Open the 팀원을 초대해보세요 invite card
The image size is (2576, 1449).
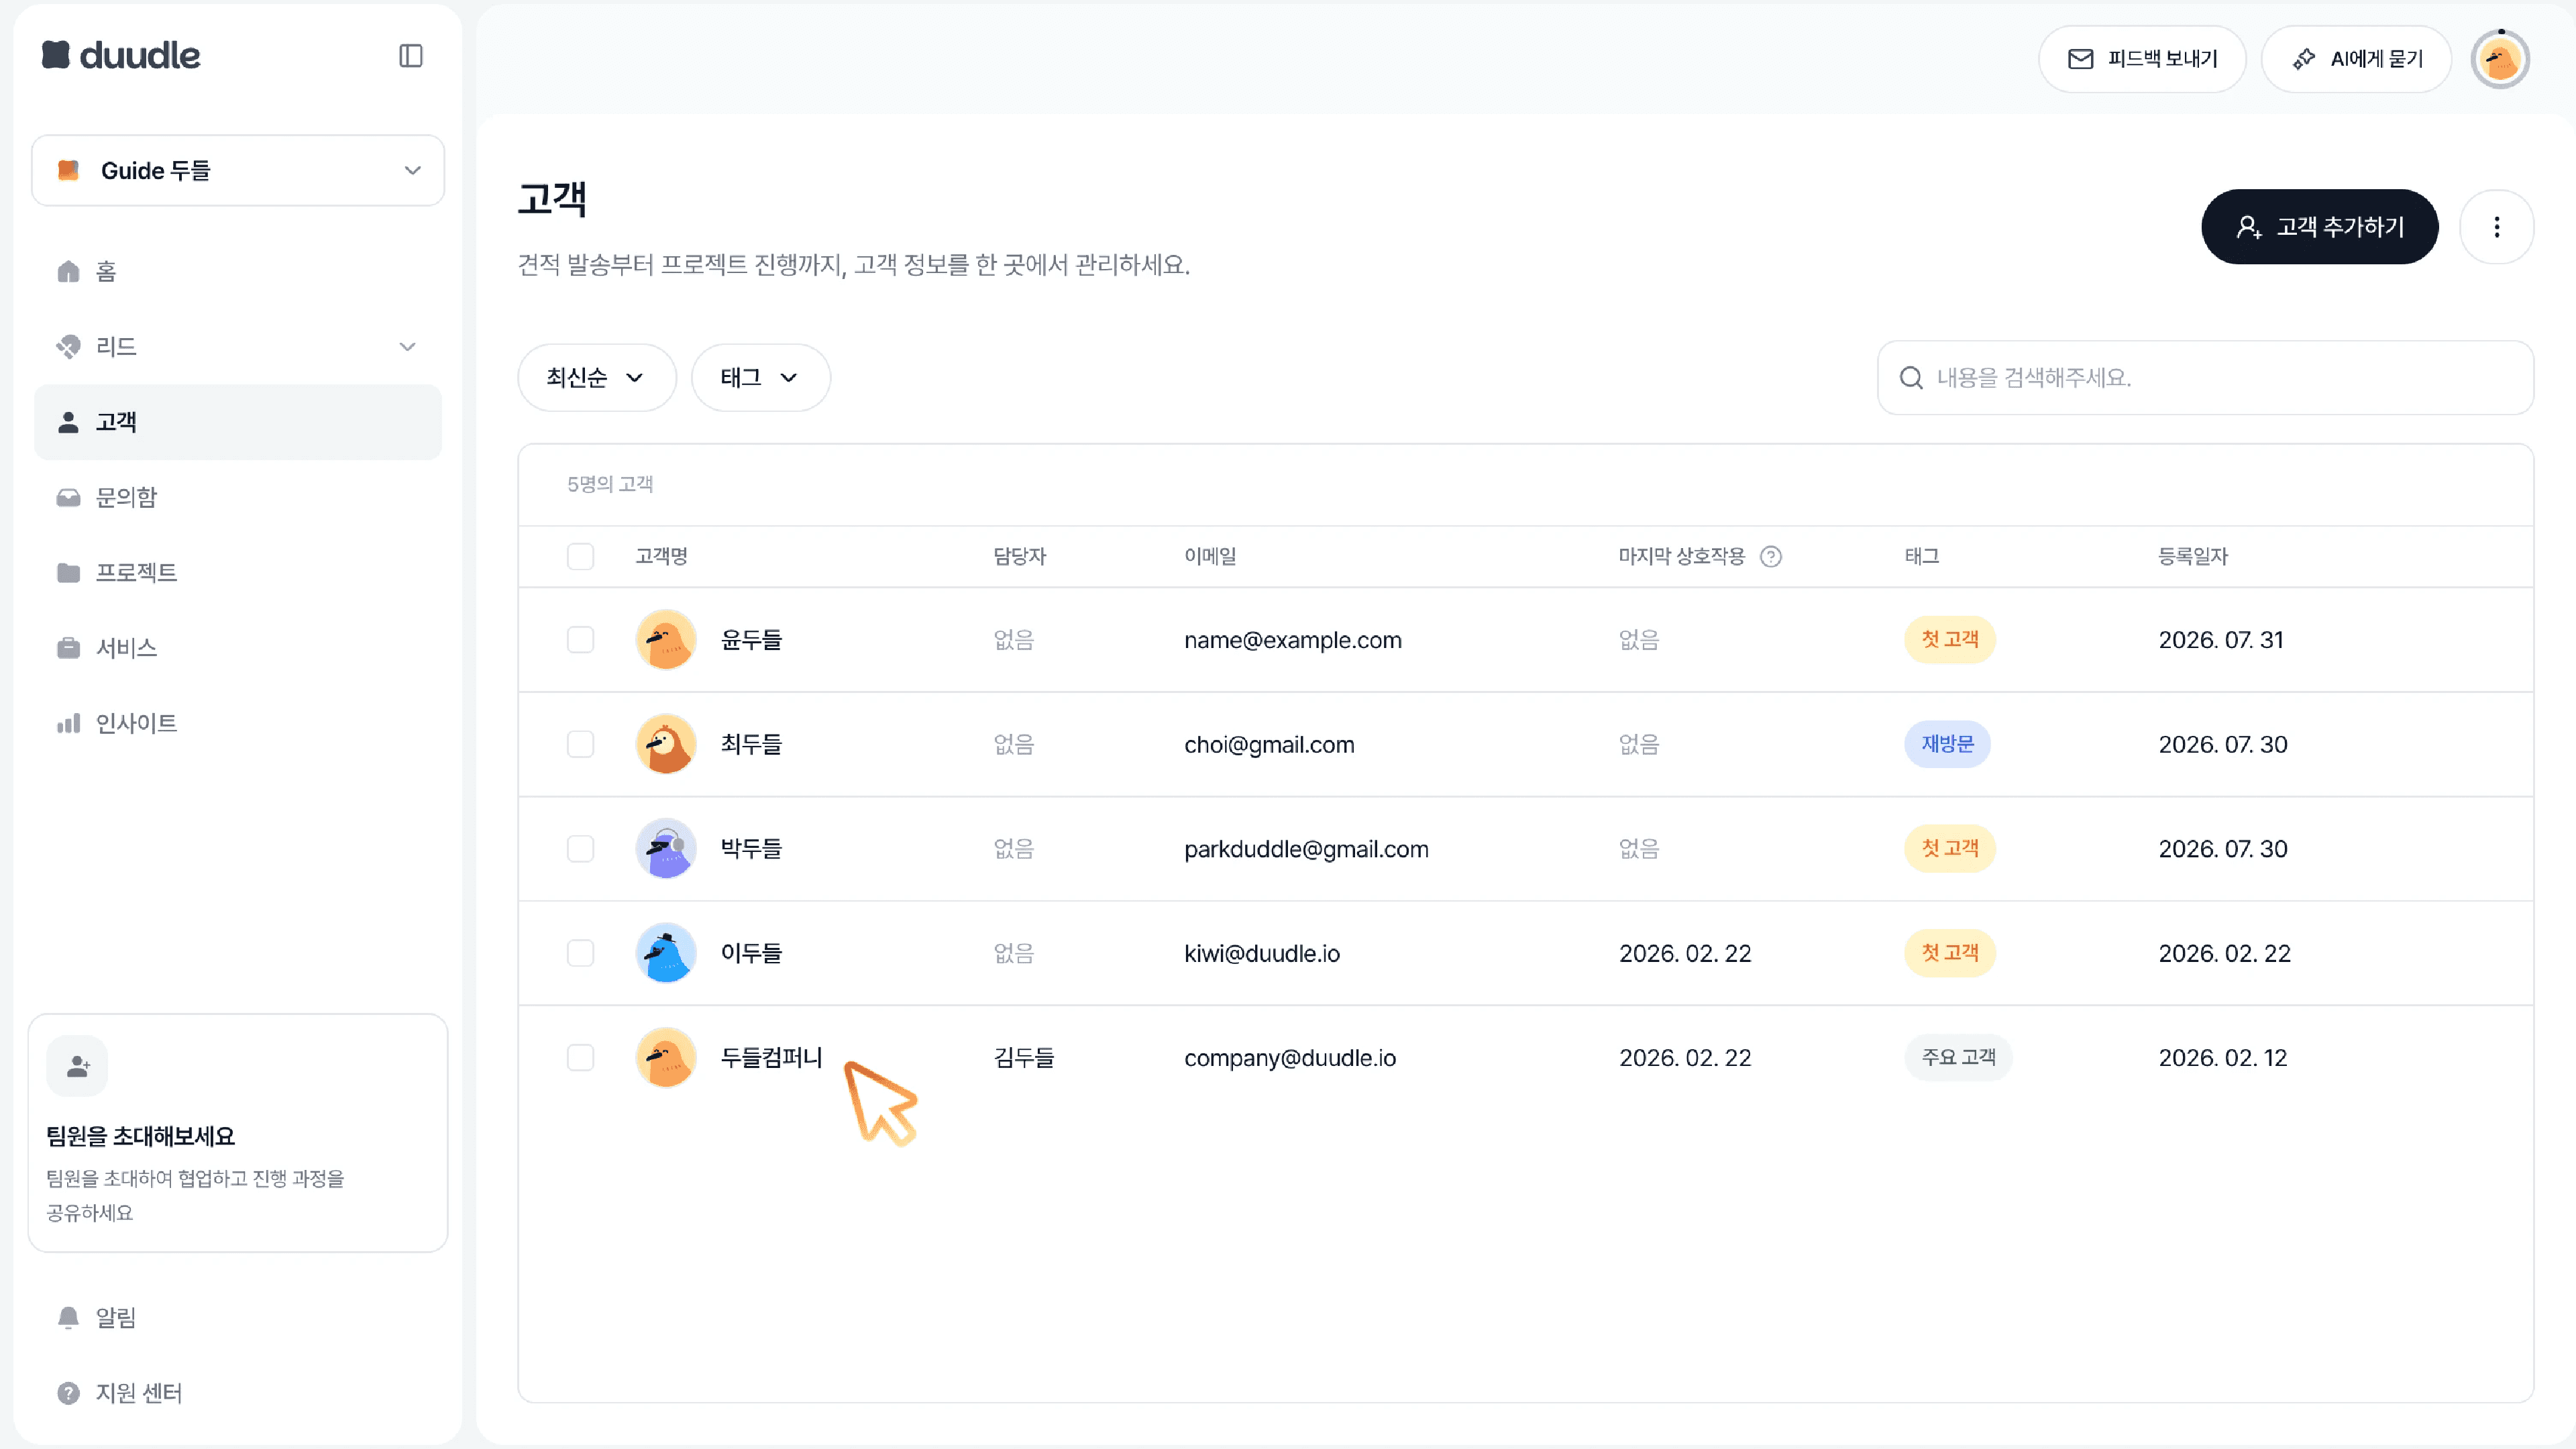click(x=238, y=1133)
